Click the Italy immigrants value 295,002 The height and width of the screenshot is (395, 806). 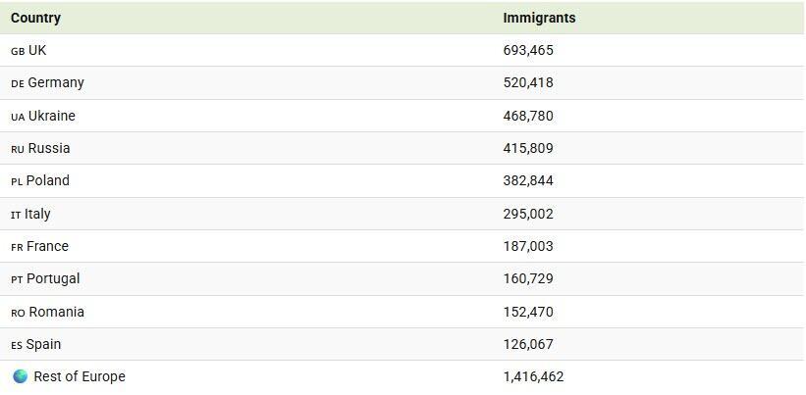528,214
